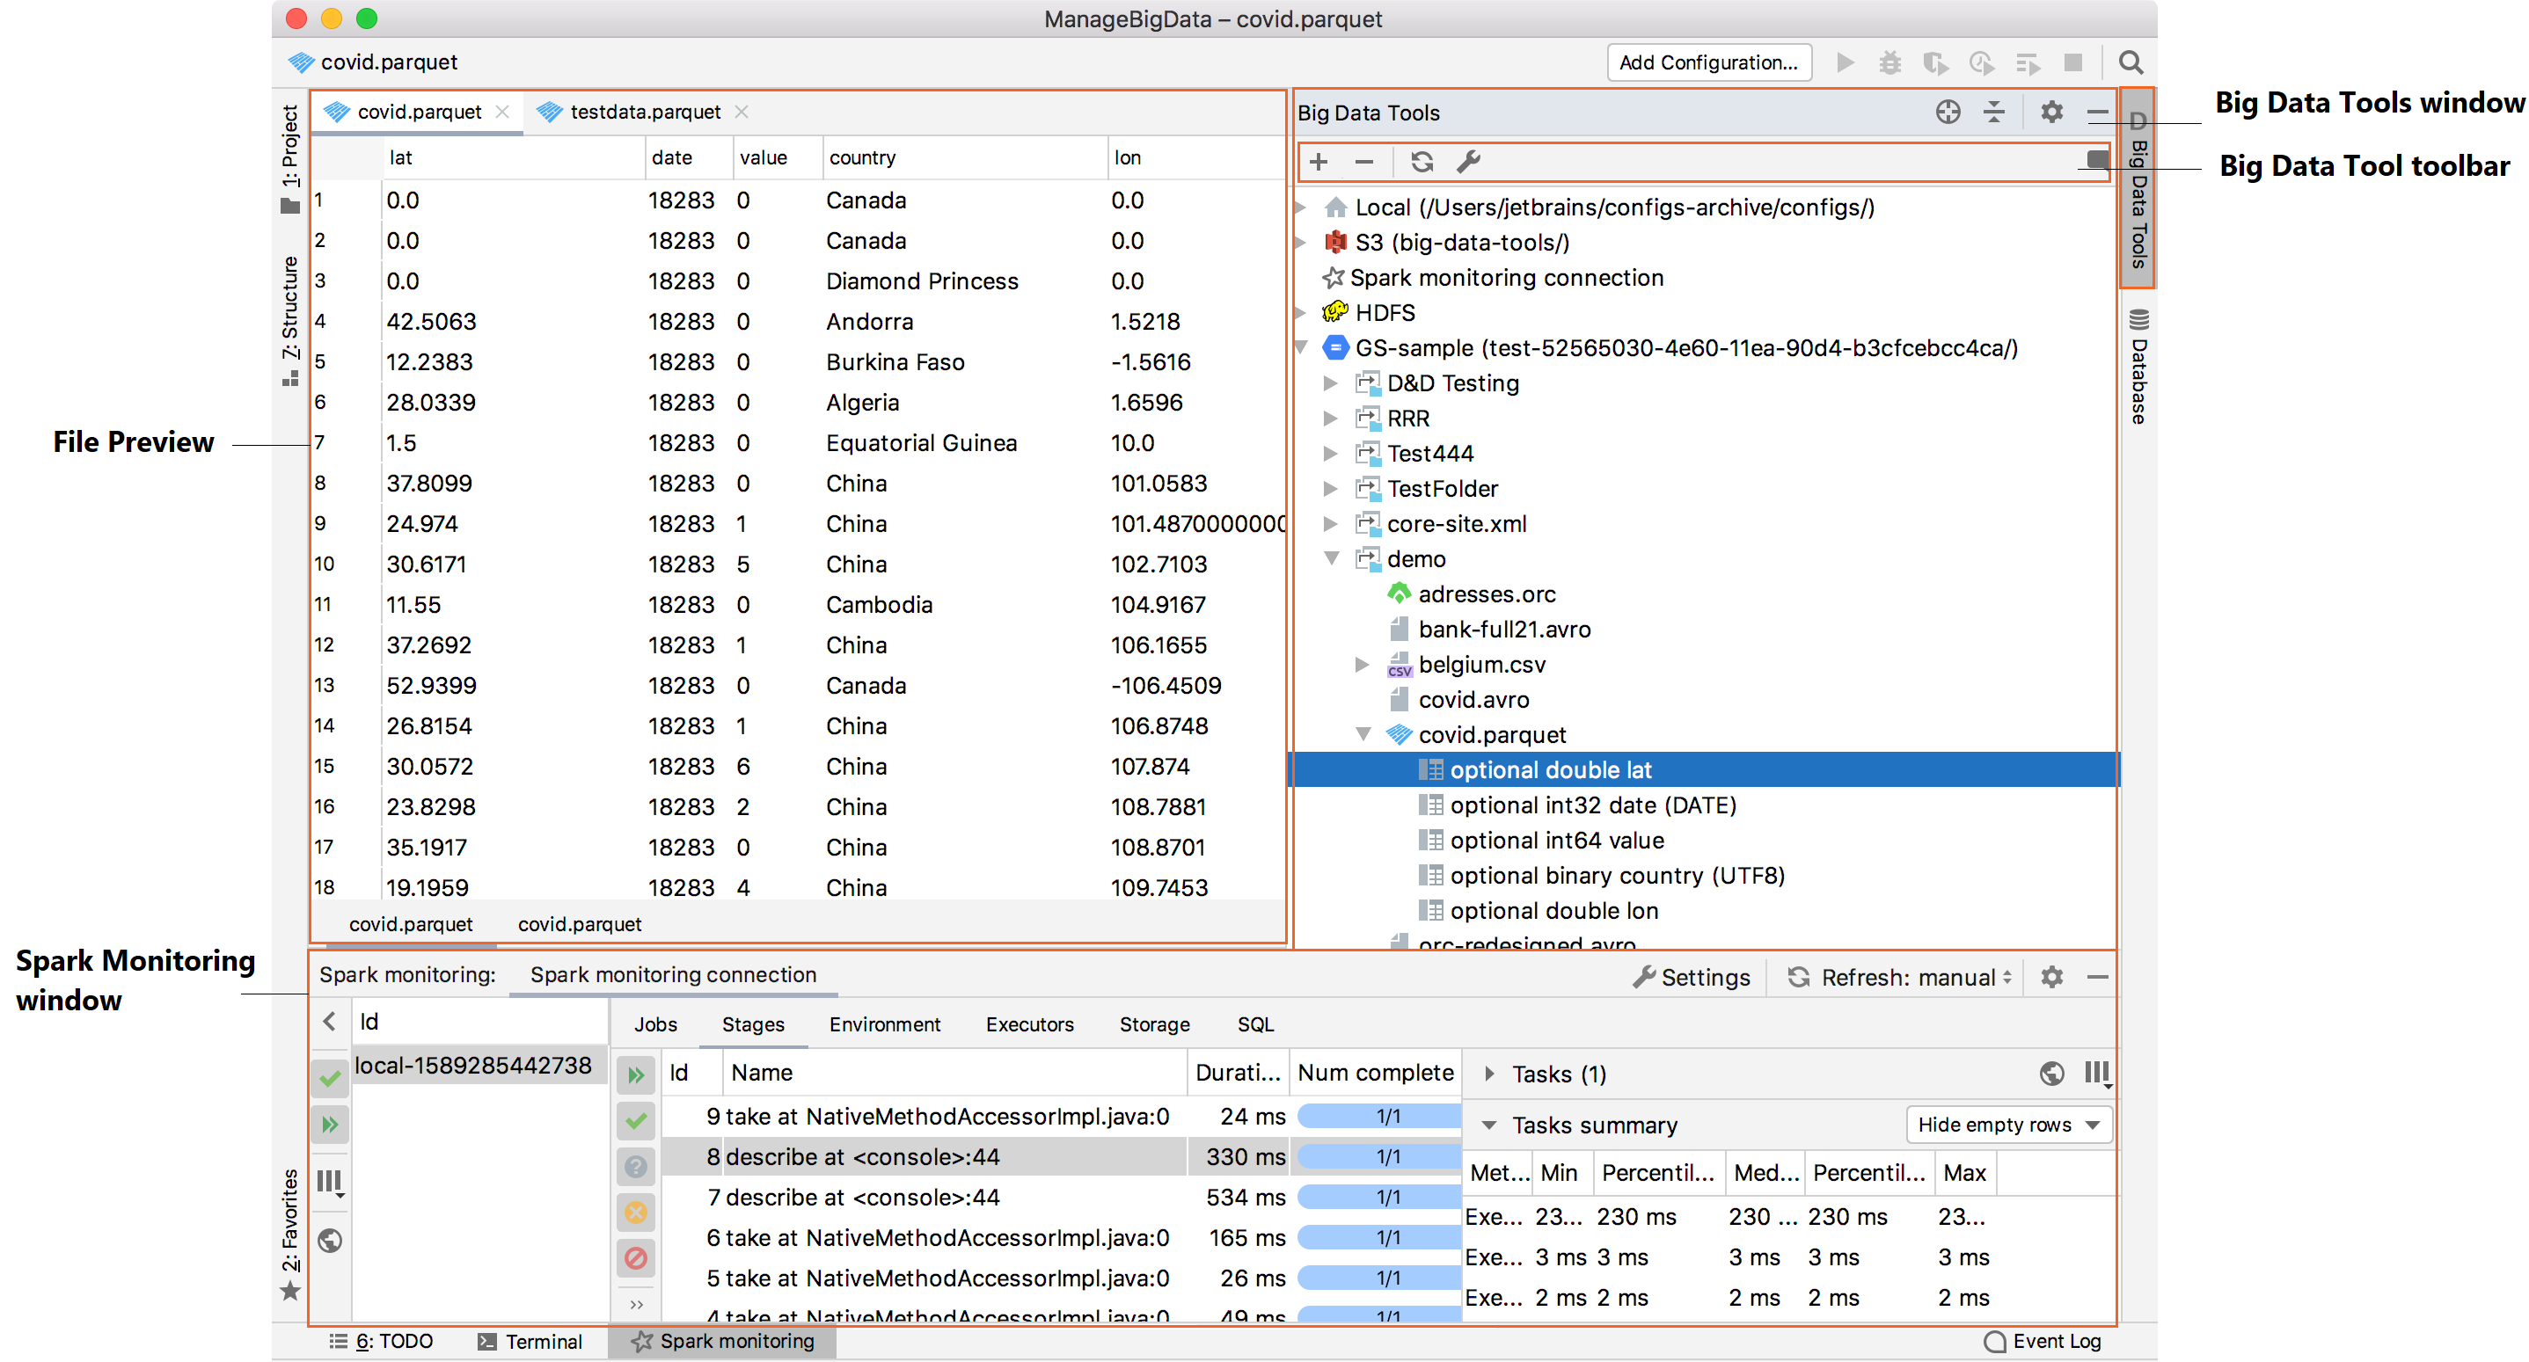Click the Profiler clock-run icon
The width and height of the screenshot is (2529, 1362).
[1981, 62]
